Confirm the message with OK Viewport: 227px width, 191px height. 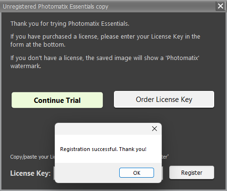click(x=136, y=172)
